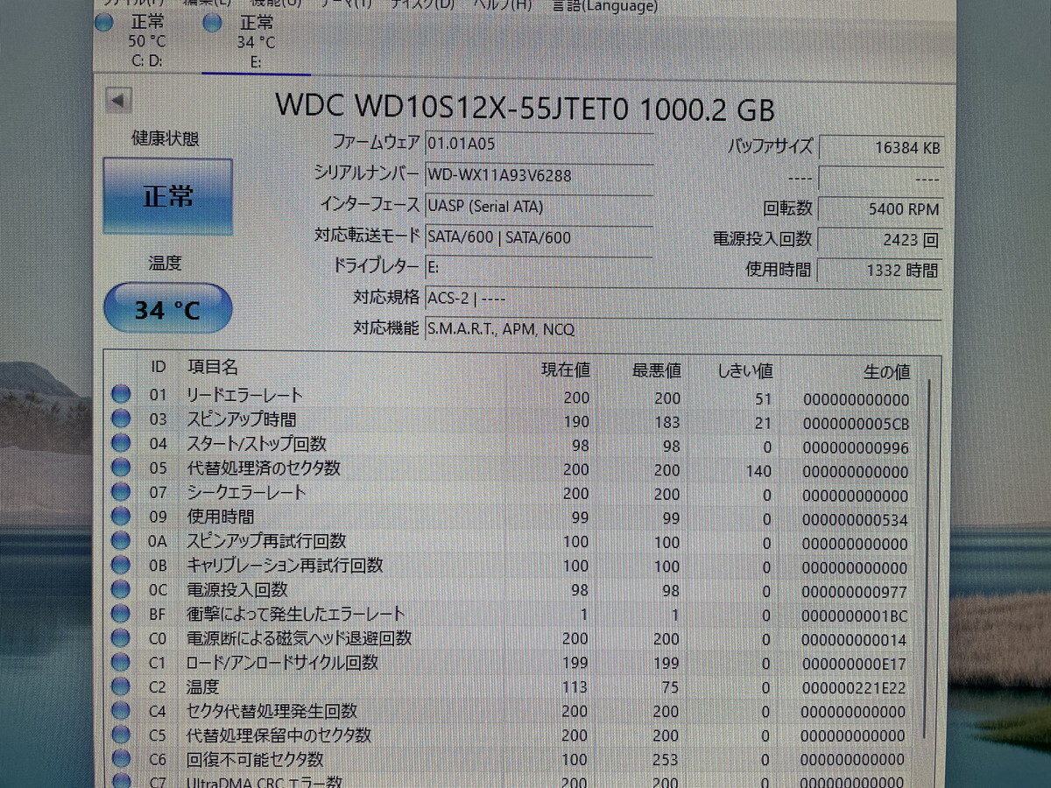Screen dimensions: 1051x788
Task: Click the status icon beside ID 0C 電源投入回数
Action: (121, 590)
